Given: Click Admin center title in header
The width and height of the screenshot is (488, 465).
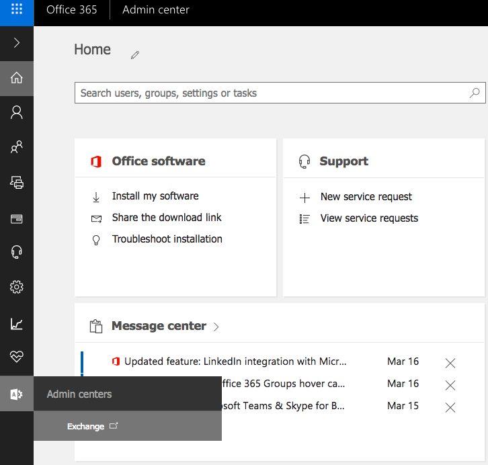Looking at the screenshot, I should [x=156, y=9].
